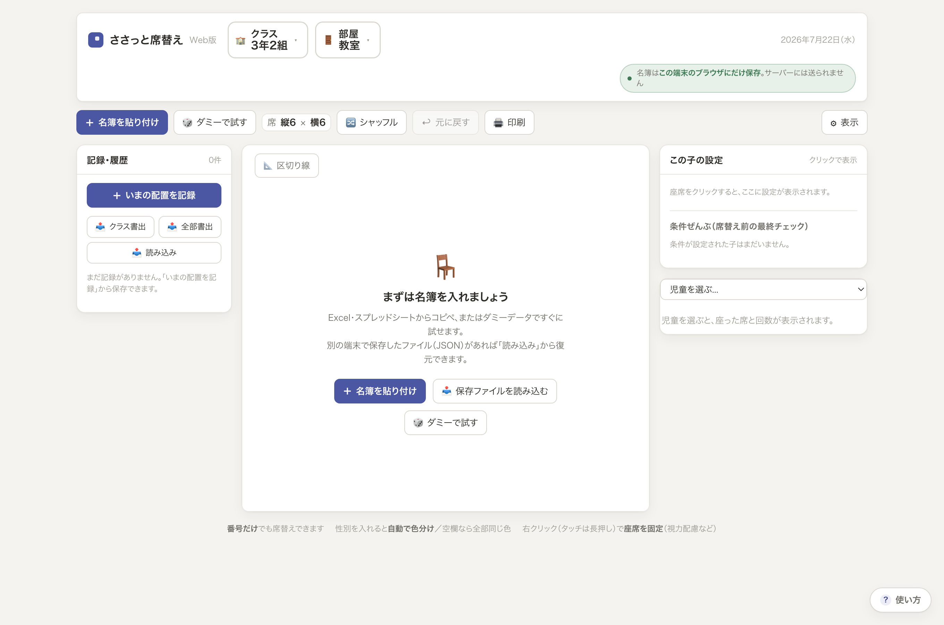The height and width of the screenshot is (625, 944).
Task: Click いまの配置を記録 button
Action: 154,195
